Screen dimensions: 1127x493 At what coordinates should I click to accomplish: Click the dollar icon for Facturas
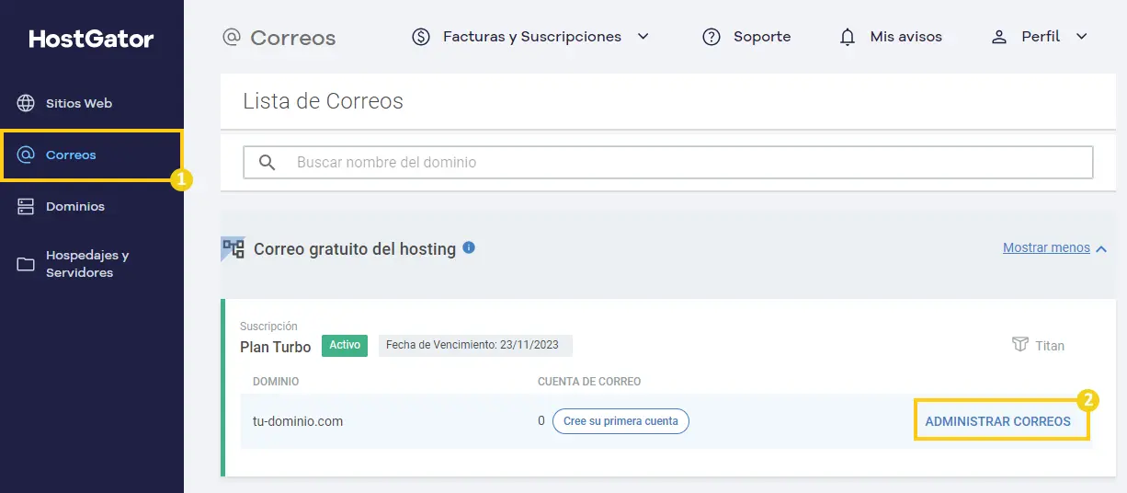(421, 37)
